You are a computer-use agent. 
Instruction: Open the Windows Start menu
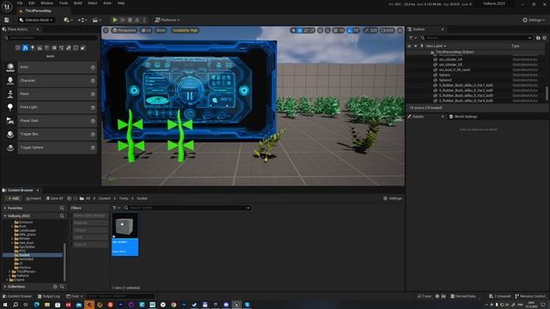(x=5, y=305)
